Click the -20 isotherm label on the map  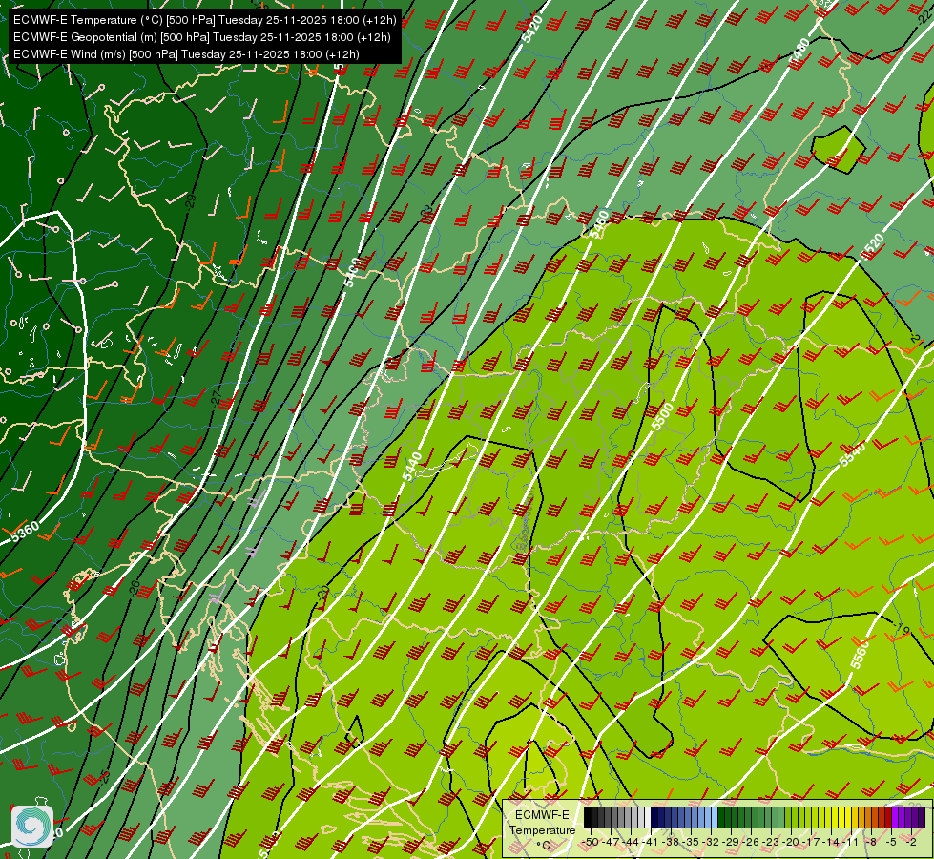point(323,594)
